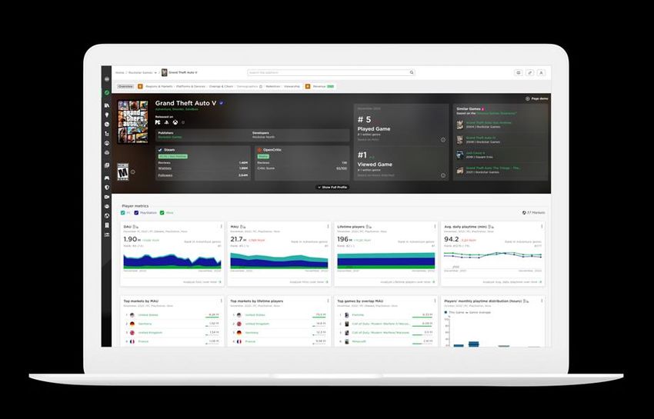
Task: Click the verified badge next to Grand Theft Auto V
Action: pos(222,103)
